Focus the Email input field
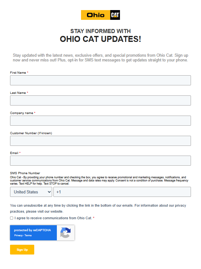 click(x=100, y=161)
